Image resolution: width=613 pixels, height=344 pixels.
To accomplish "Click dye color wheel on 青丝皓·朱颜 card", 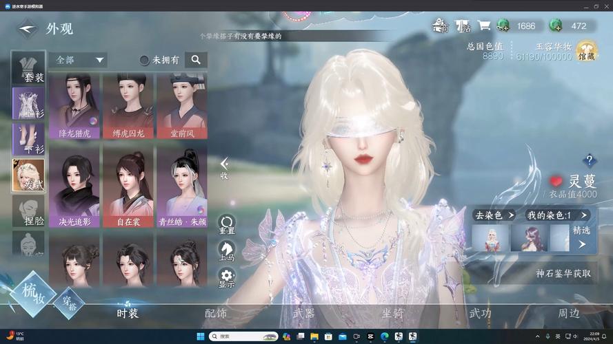I will (x=201, y=210).
